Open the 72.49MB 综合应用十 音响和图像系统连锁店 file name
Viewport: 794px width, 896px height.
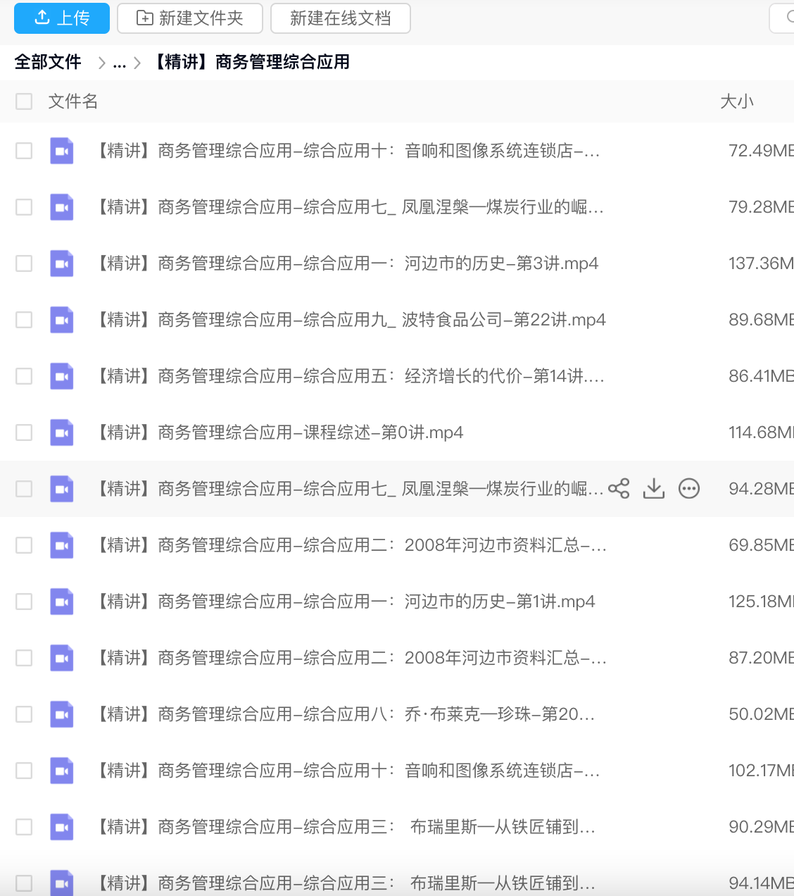click(x=348, y=151)
